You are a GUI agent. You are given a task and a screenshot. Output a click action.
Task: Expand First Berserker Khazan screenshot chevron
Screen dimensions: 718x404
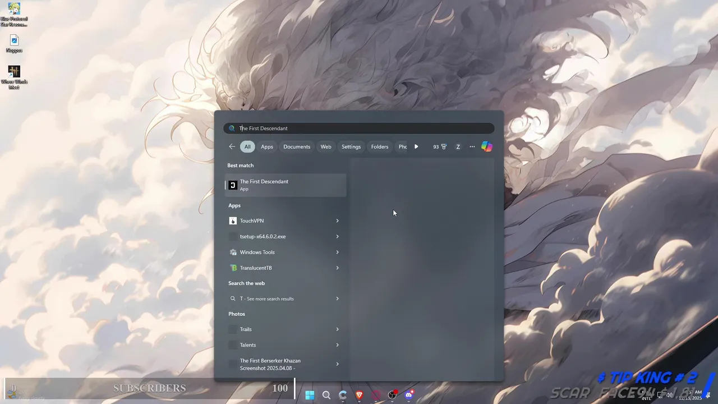[337, 364]
